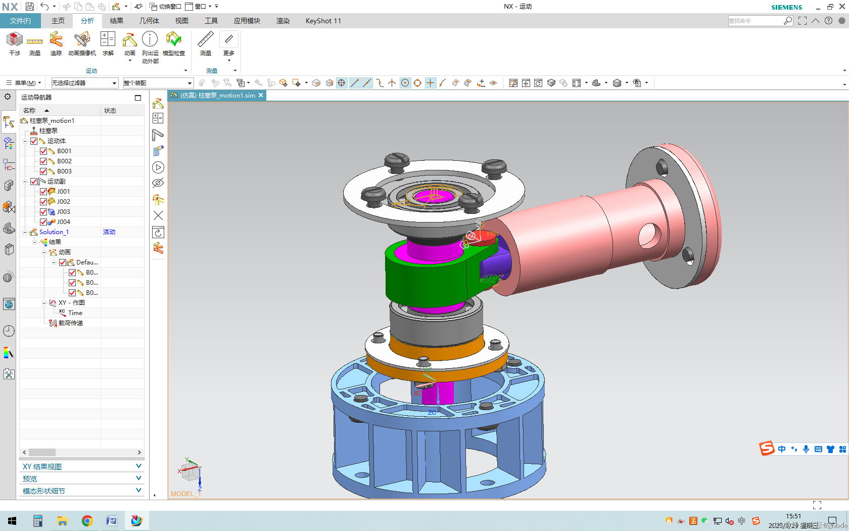
Task: Toggle the B003 motion body checkbox
Action: [x=43, y=171]
